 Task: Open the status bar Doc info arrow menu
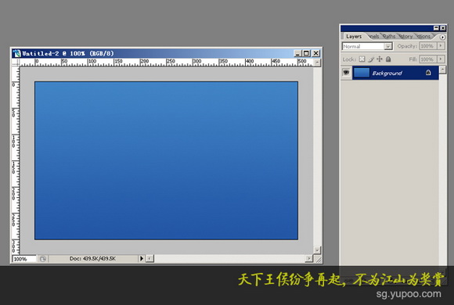pos(142,258)
